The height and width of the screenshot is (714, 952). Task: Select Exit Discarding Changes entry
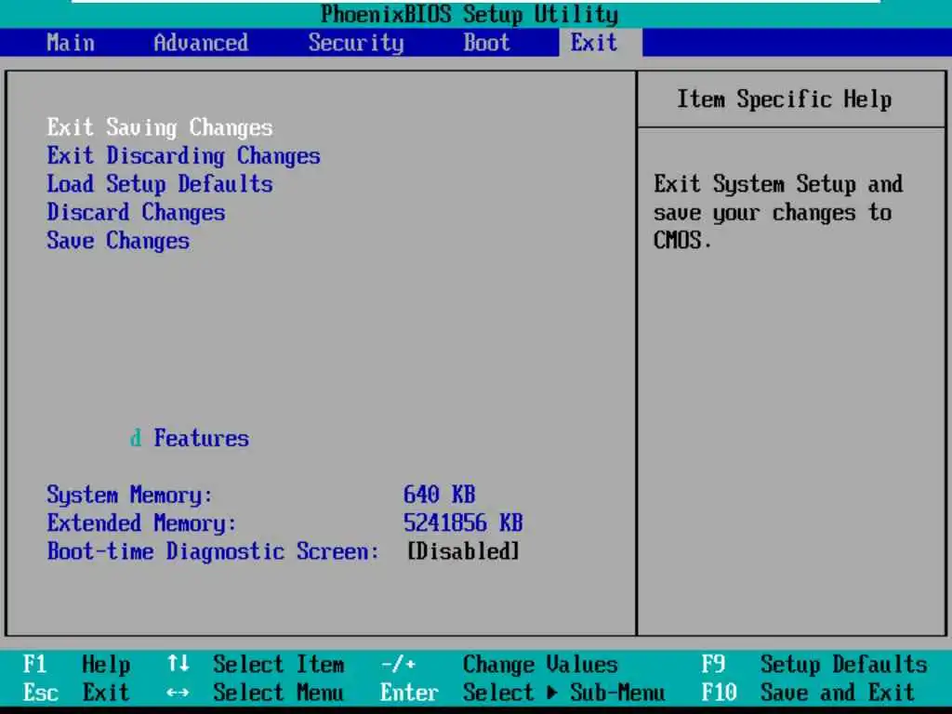183,156
